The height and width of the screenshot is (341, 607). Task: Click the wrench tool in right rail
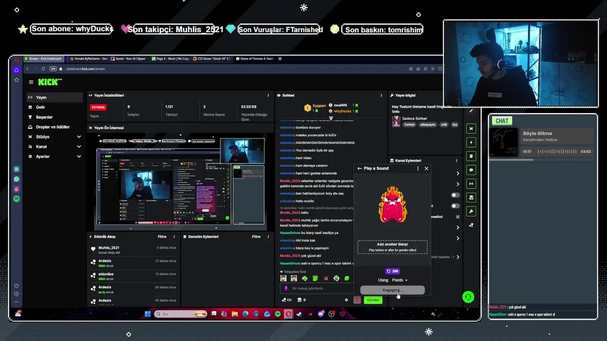(x=471, y=211)
